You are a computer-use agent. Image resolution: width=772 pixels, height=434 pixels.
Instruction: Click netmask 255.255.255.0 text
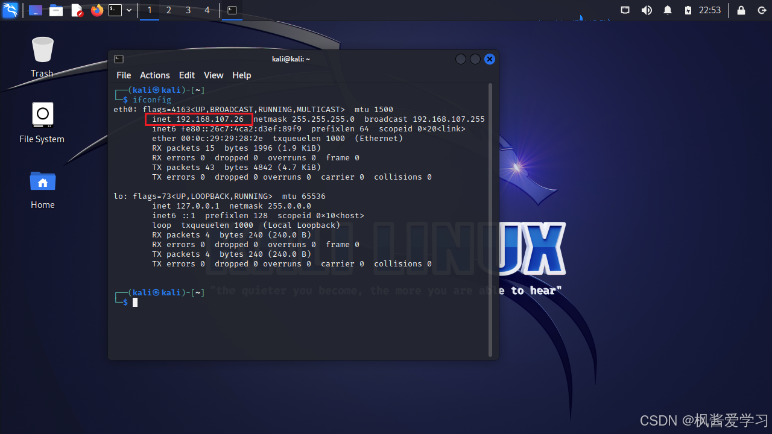304,119
